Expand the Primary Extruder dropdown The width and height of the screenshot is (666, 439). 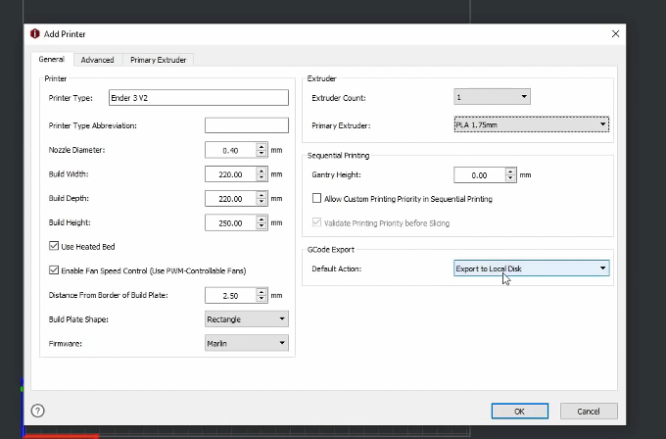532,124
